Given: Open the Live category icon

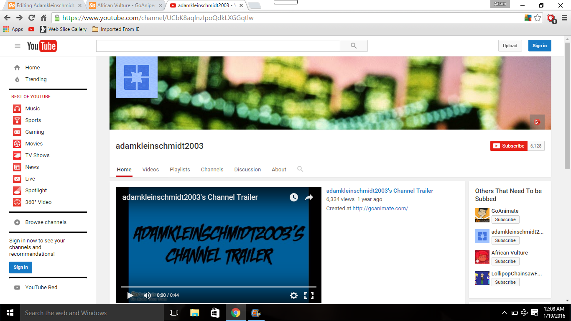Looking at the screenshot, I should pyautogui.click(x=17, y=179).
